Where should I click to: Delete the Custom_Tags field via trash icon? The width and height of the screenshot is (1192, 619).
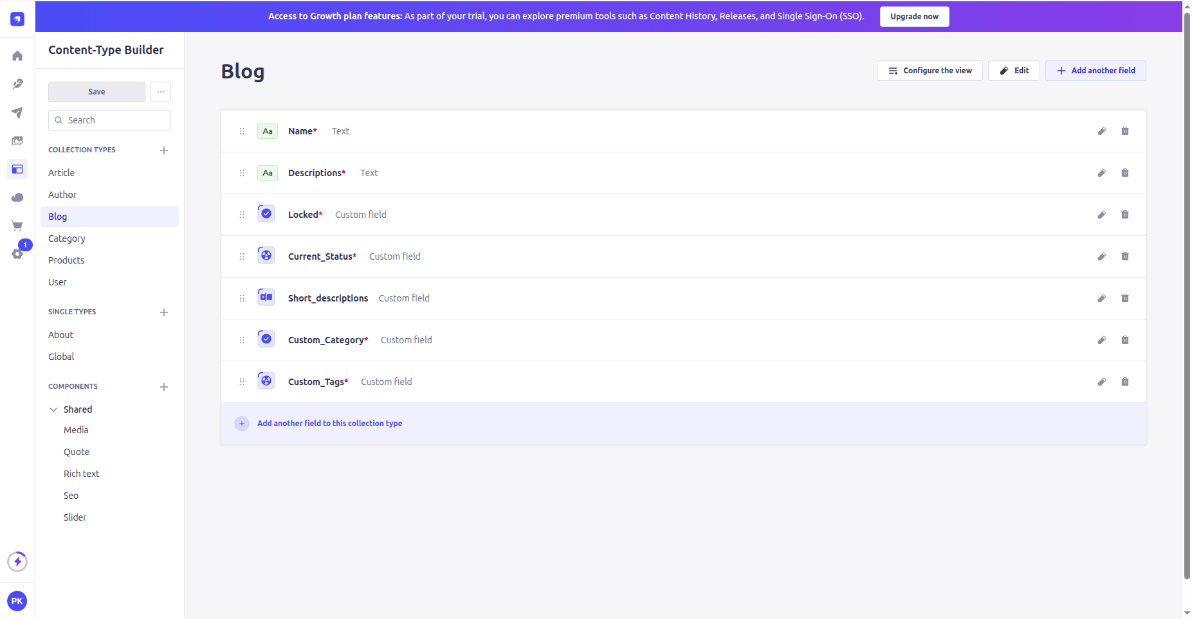(1124, 382)
